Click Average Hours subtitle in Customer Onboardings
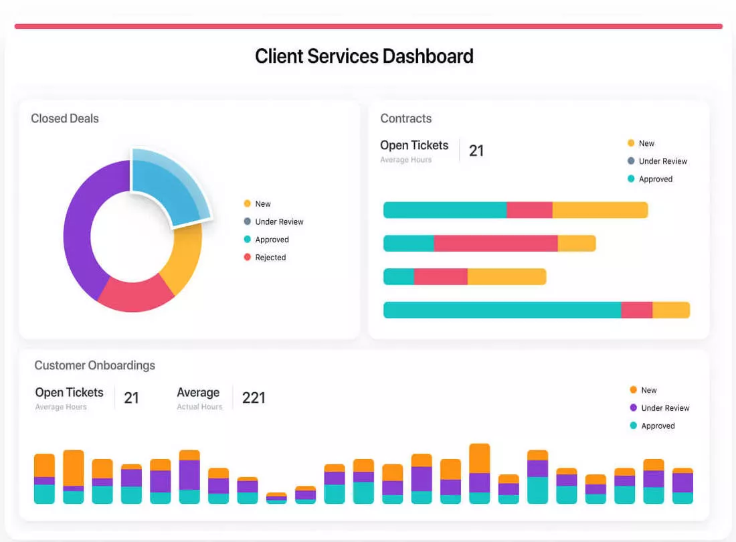The width and height of the screenshot is (736, 542). click(x=61, y=407)
